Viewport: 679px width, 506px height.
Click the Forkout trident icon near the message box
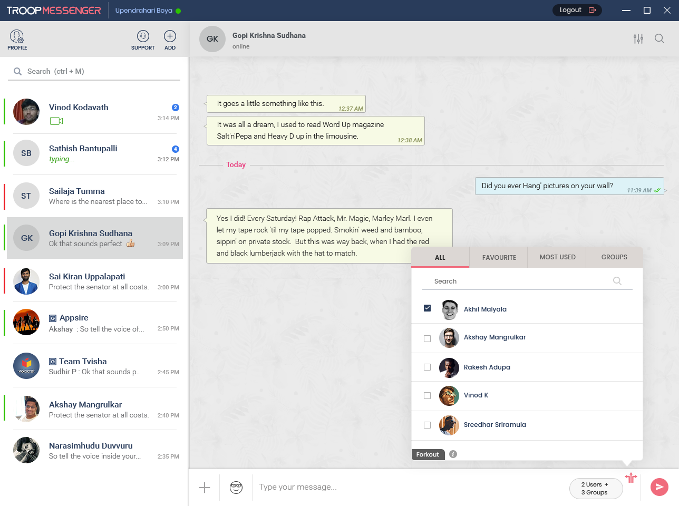click(x=631, y=478)
